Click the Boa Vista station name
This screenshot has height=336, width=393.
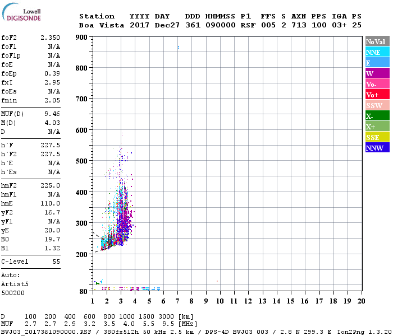click(102, 25)
